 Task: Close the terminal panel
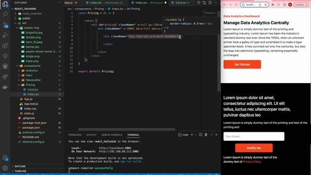point(216,135)
